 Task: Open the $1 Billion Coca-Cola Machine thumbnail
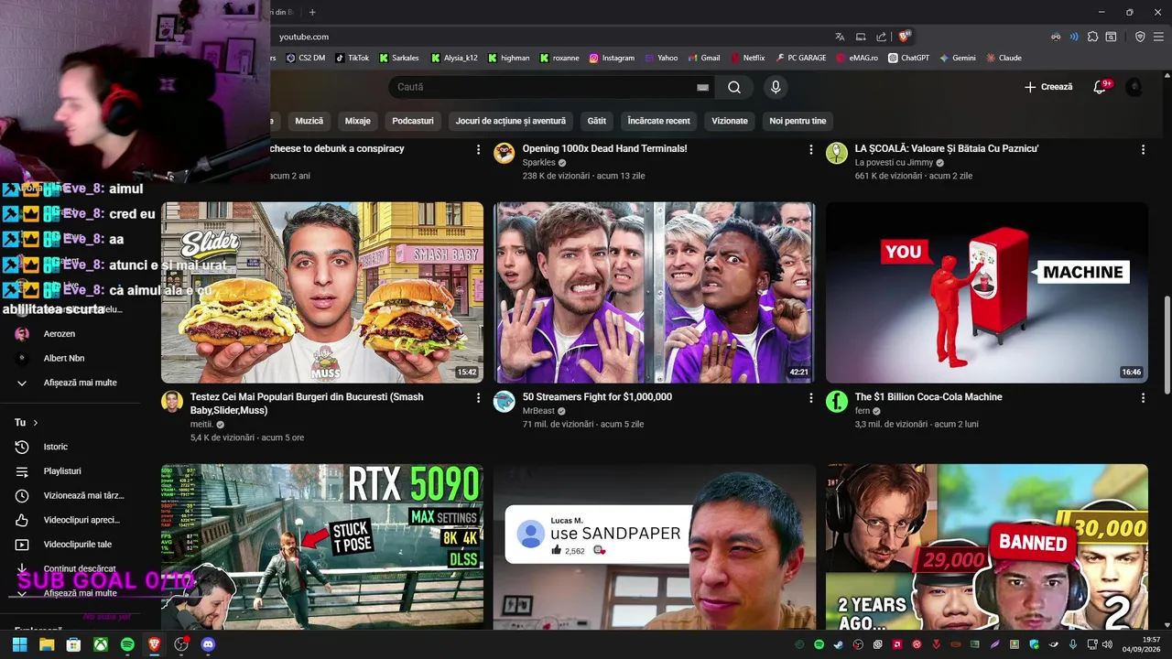coord(986,292)
